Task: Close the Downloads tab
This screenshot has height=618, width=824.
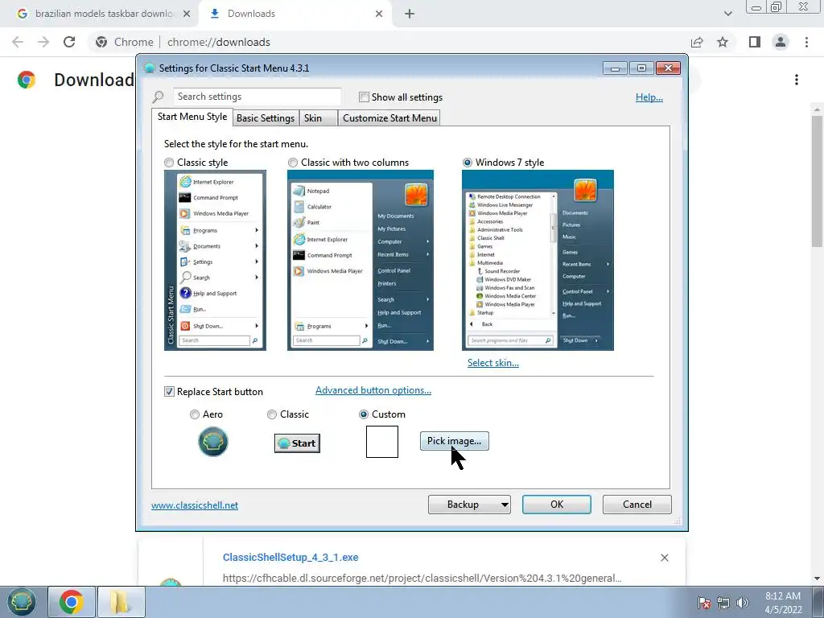Action: click(379, 14)
